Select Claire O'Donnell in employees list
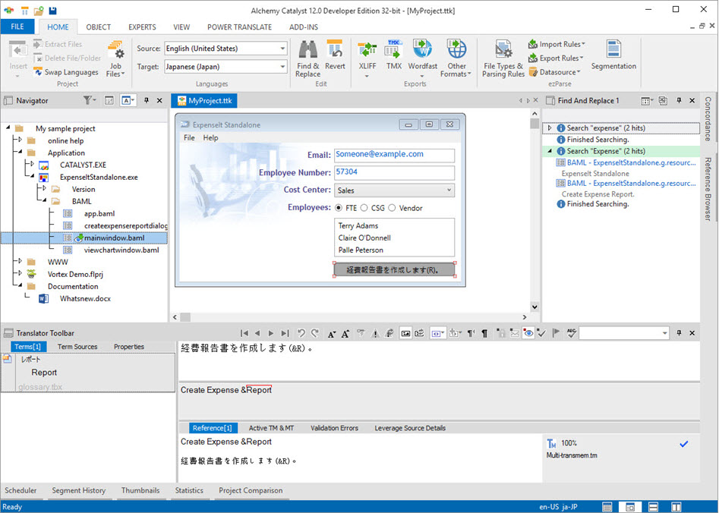This screenshot has height=513, width=719. pos(364,238)
